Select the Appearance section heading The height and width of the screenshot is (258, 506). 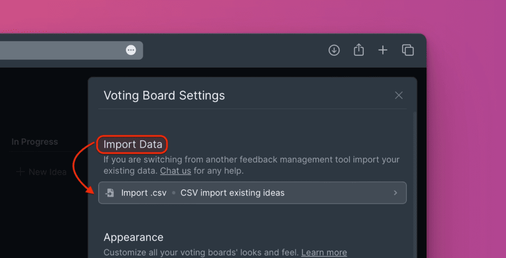(x=133, y=237)
